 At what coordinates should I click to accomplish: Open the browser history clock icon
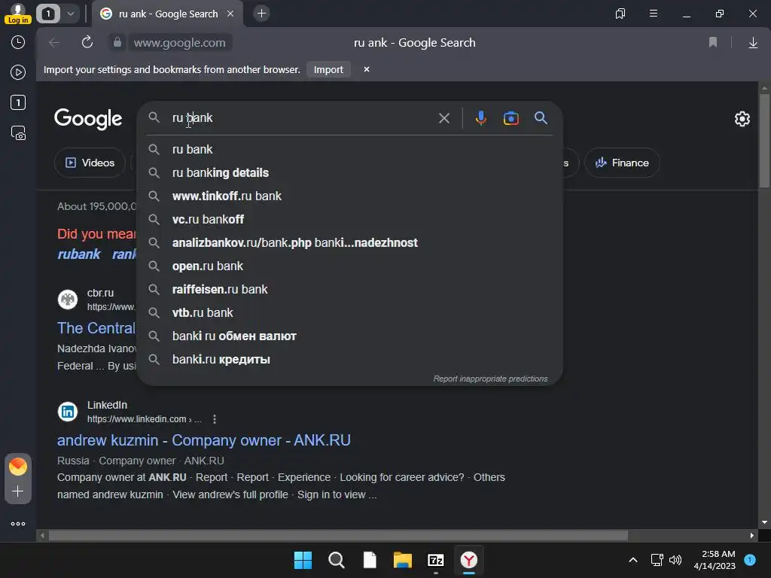18,42
